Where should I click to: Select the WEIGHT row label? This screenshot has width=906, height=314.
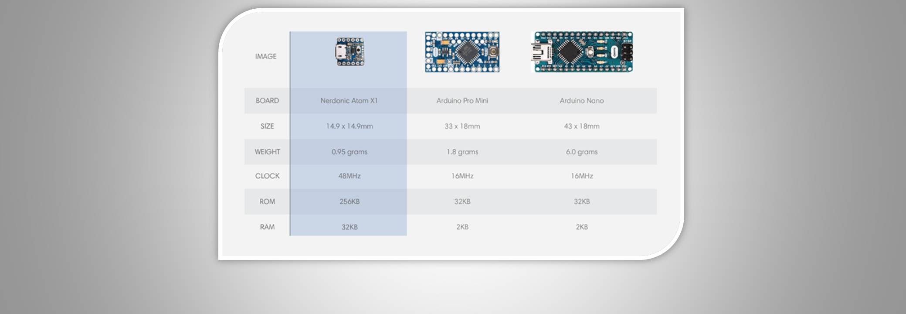point(267,152)
